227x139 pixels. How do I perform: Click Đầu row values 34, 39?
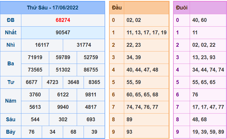(x=134, y=57)
